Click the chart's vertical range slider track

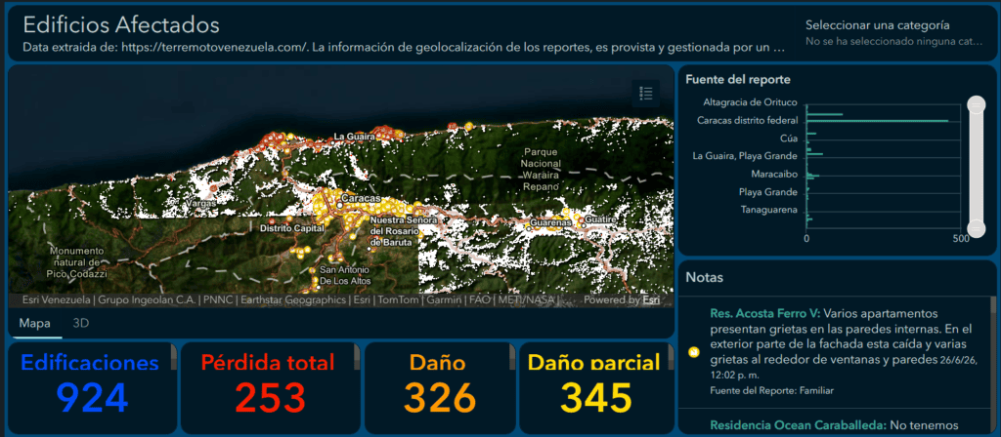pyautogui.click(x=977, y=166)
